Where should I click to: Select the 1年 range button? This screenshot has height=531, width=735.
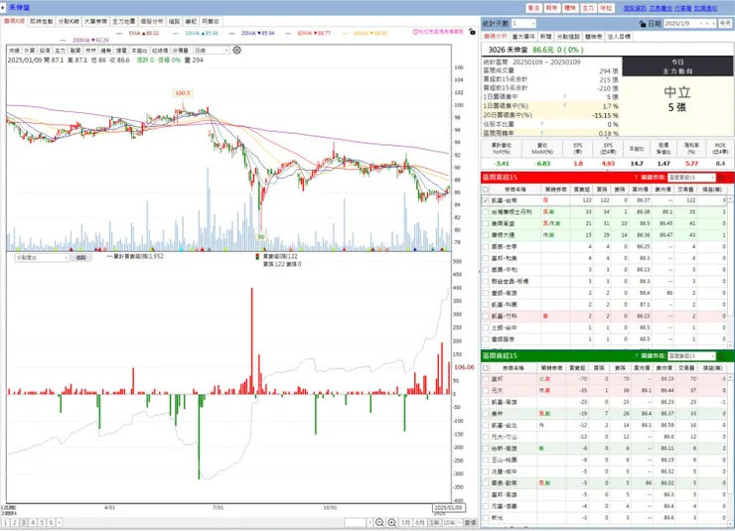tap(434, 523)
